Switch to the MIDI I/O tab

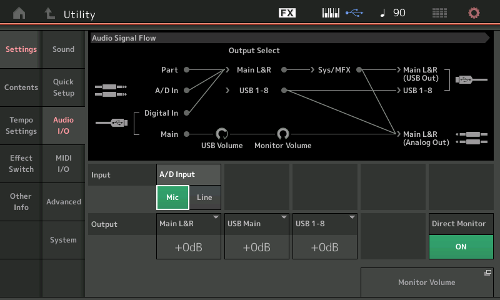click(x=63, y=164)
